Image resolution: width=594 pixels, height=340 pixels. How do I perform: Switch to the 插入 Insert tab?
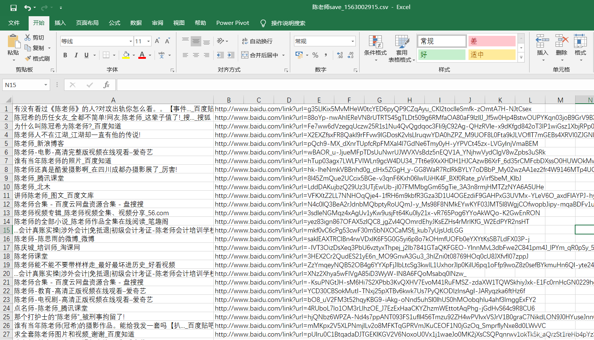click(60, 23)
